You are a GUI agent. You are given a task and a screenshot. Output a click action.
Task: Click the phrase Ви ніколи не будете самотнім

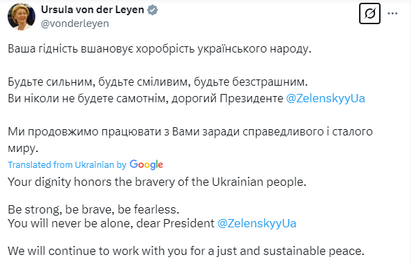click(x=88, y=98)
